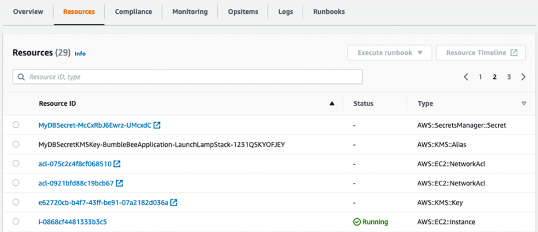538x232 pixels.
Task: Click external link icon beside MyDBSecret-McCxRbJ6Ewrz-UMcxdC
Action: pos(157,125)
